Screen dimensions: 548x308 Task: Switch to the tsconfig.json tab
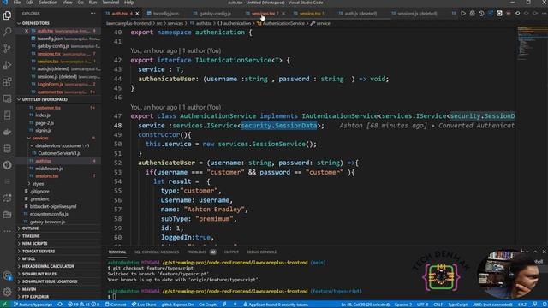point(165,14)
